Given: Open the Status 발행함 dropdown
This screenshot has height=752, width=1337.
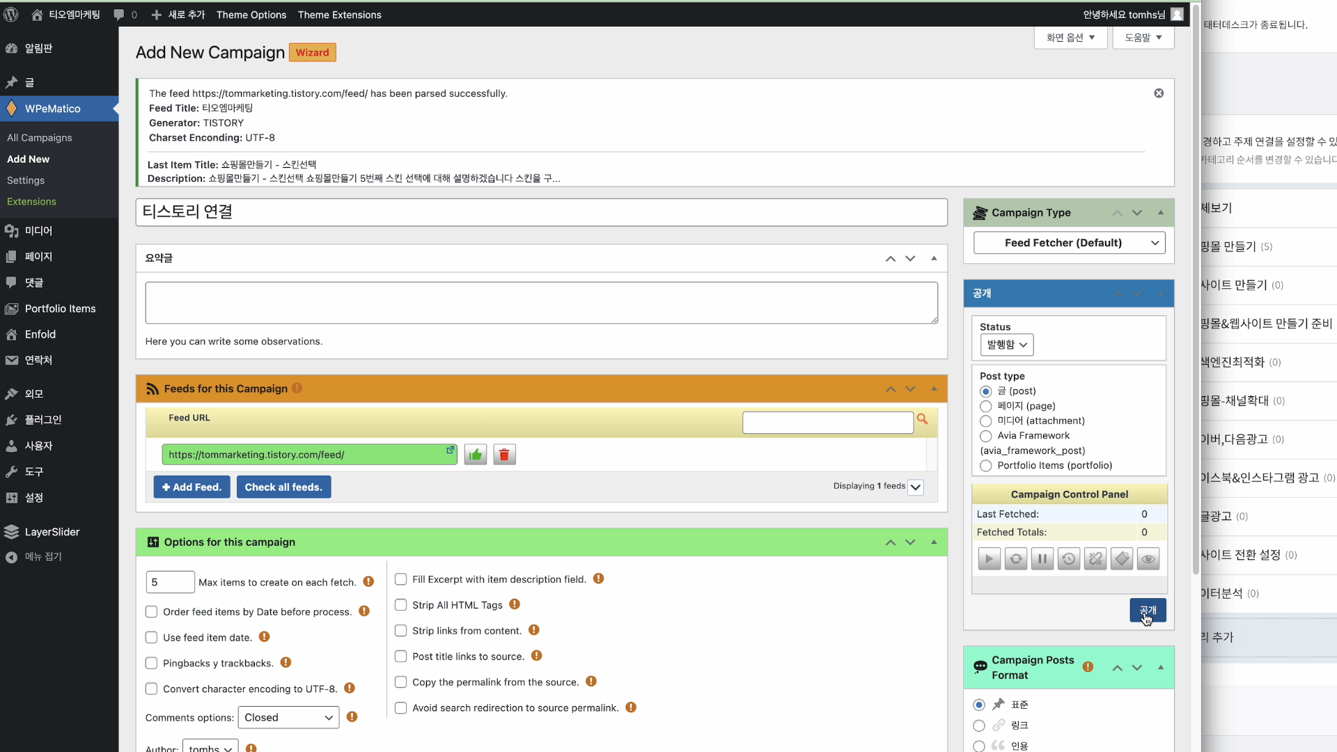Looking at the screenshot, I should coord(1006,345).
